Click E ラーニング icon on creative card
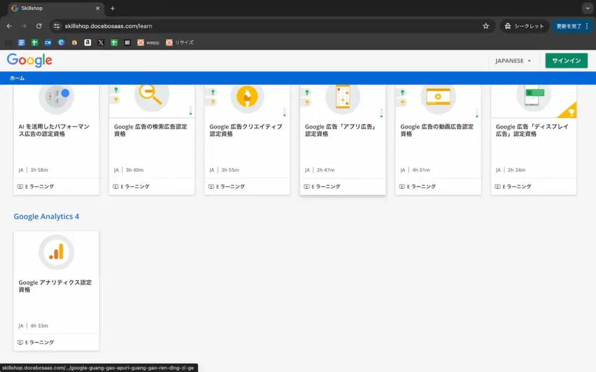This screenshot has width=596, height=372. [211, 187]
